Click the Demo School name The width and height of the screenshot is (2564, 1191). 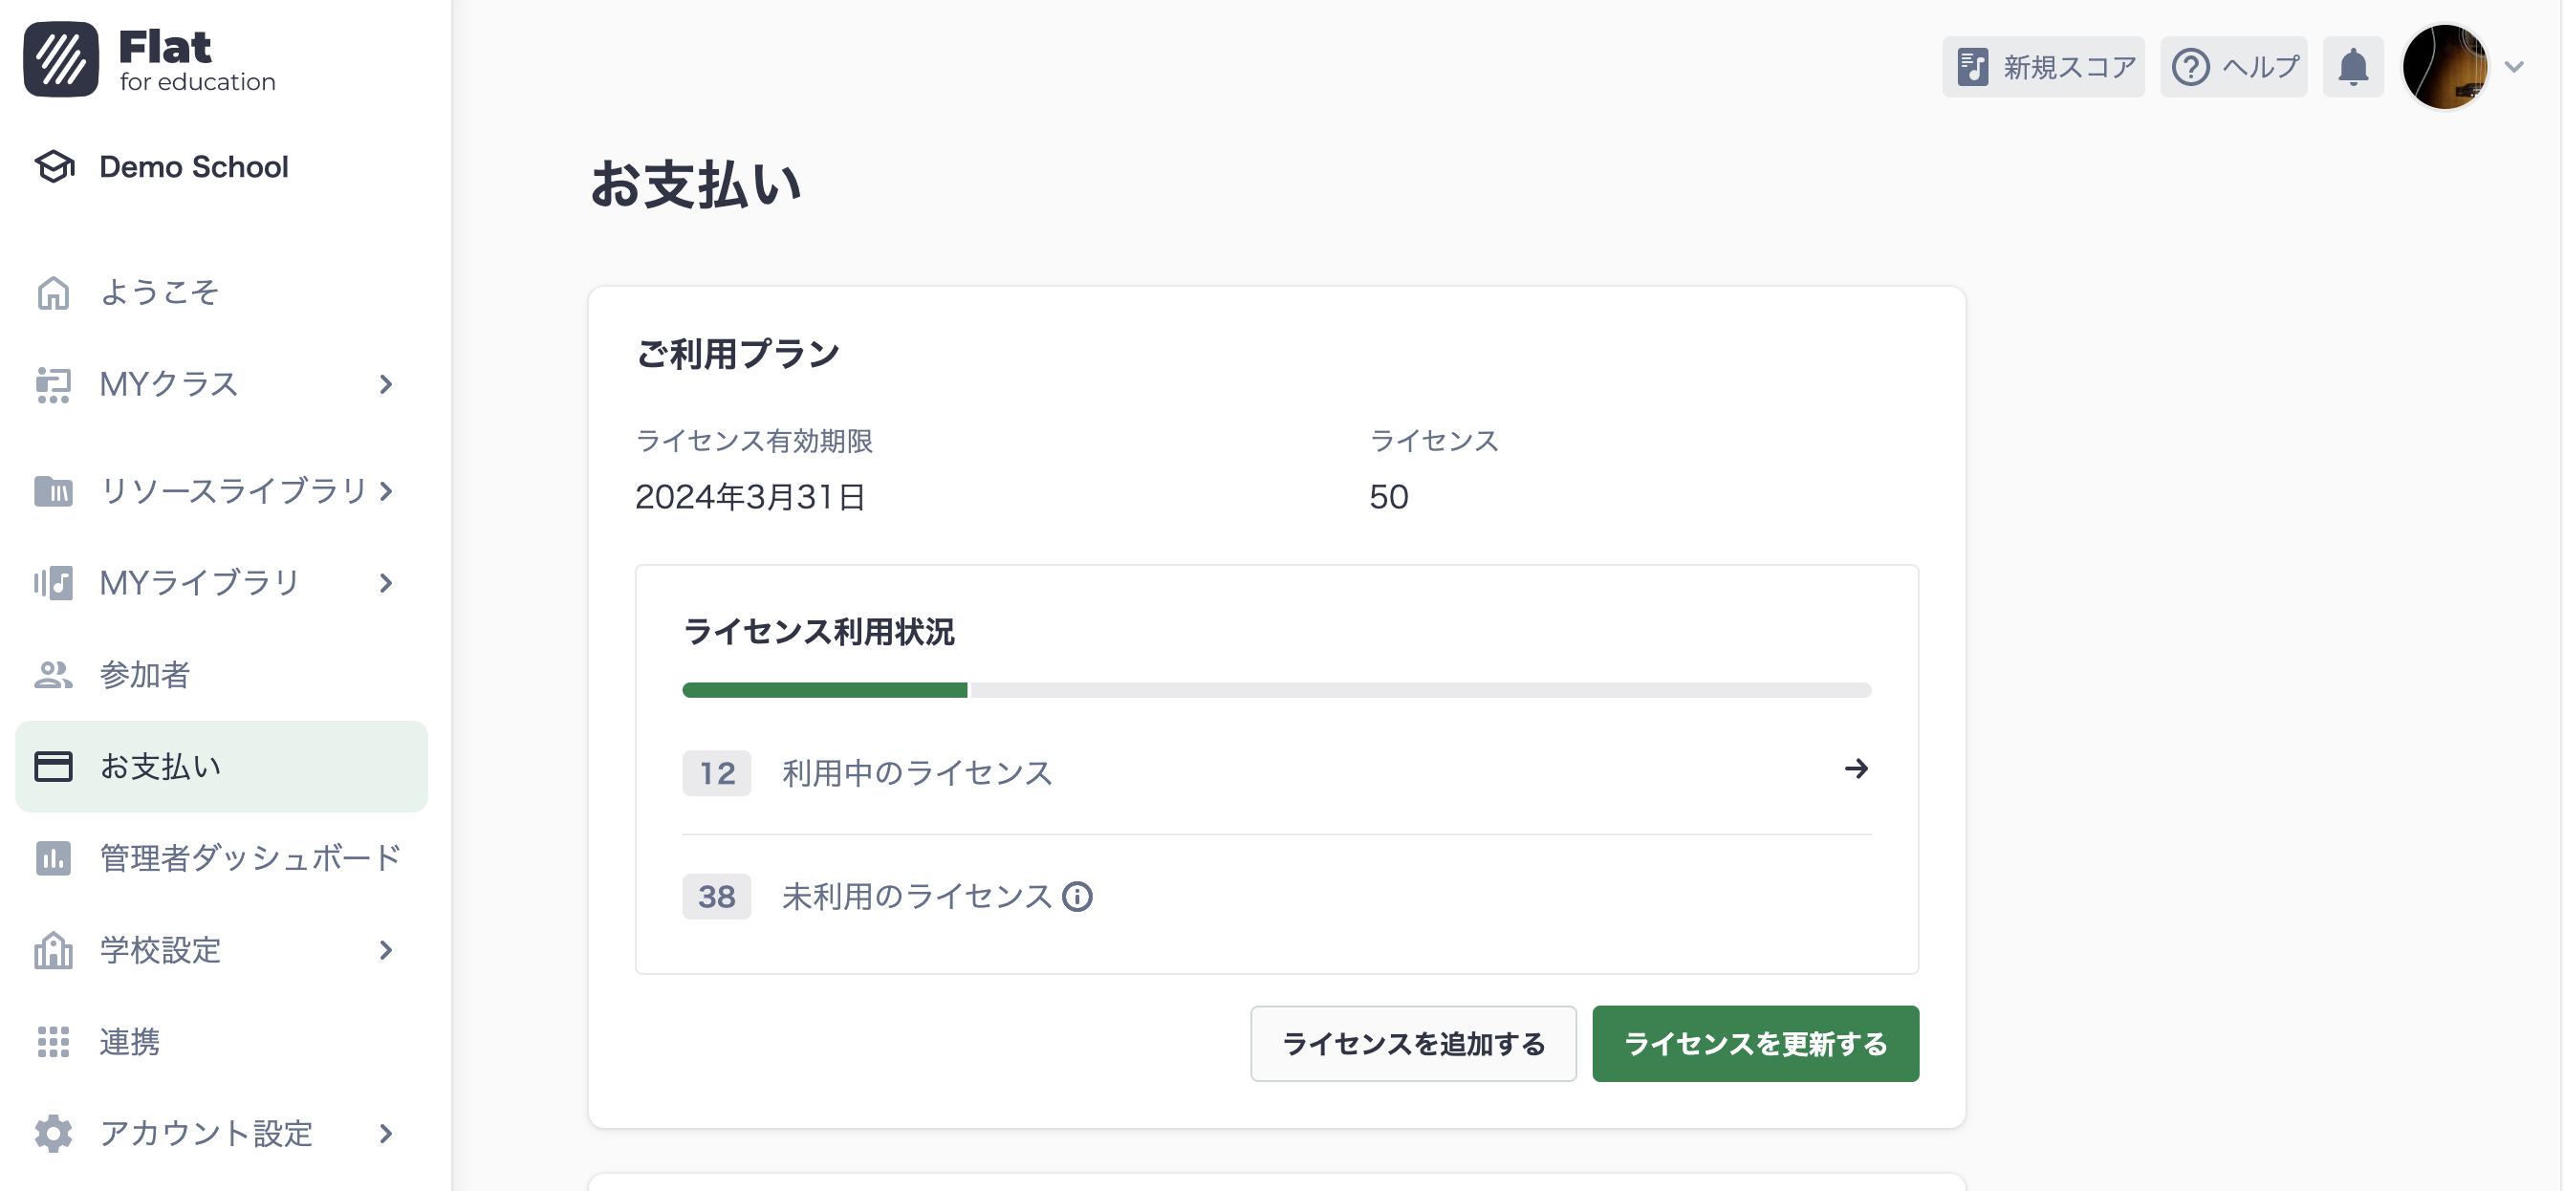tap(193, 166)
